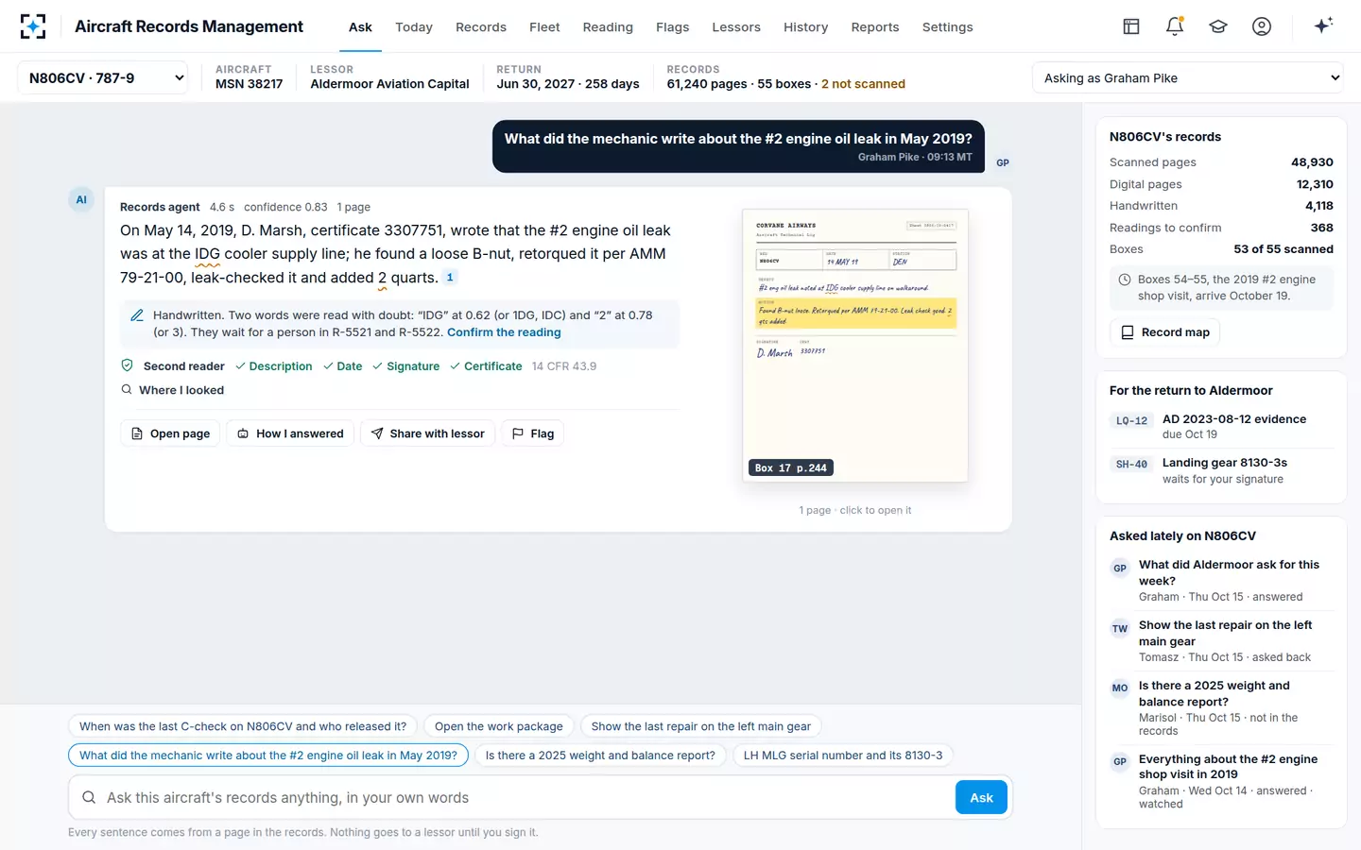This screenshot has width=1361, height=850.
Task: Click the graduation cap help icon
Action: coord(1218,26)
